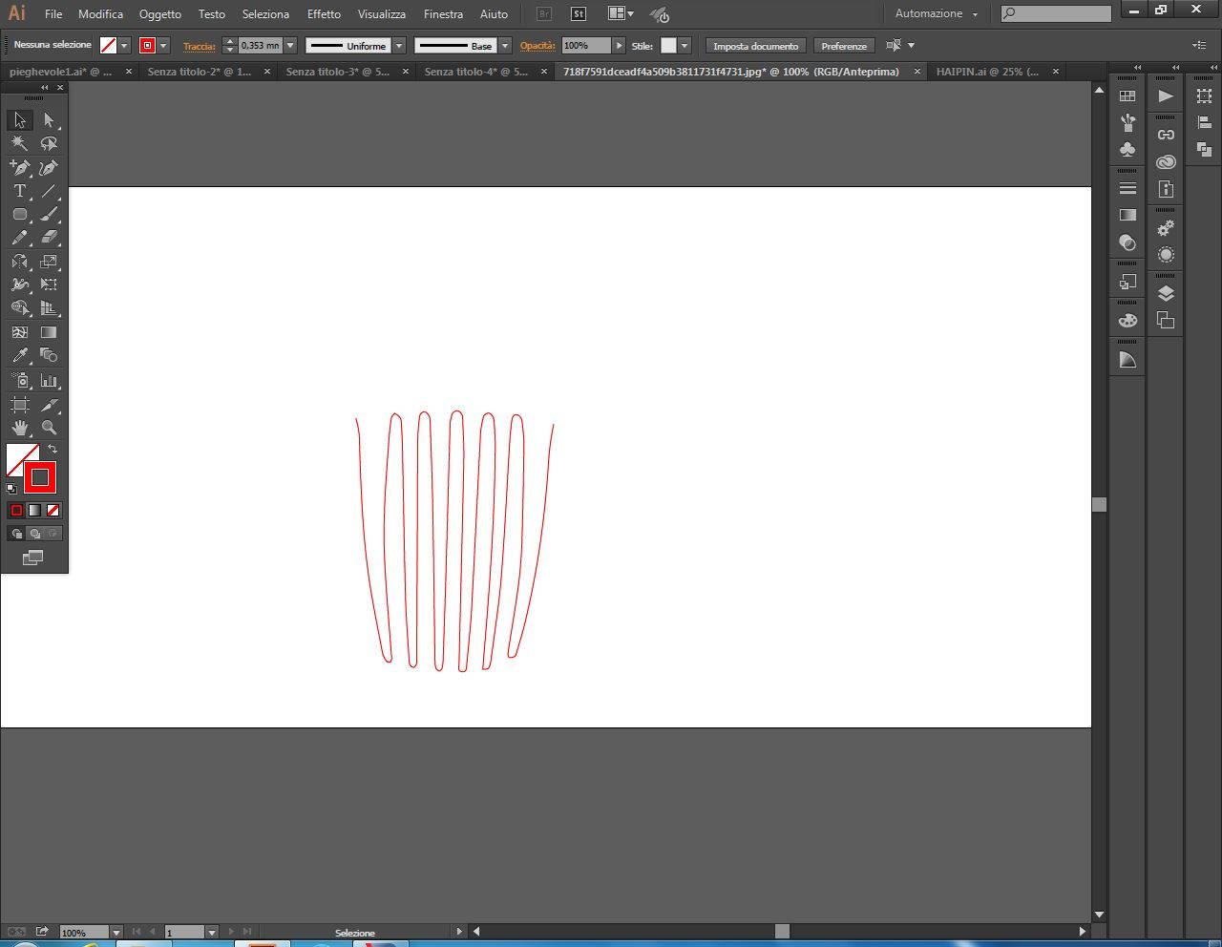
Task: Select the Hand tool
Action: pos(19,428)
